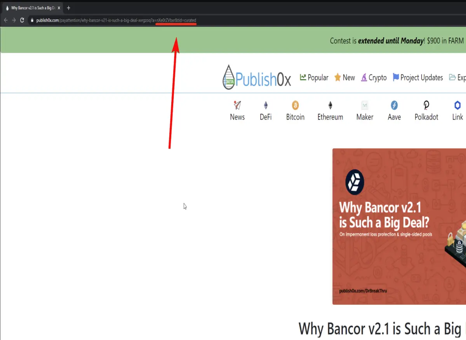Open the Ethereum category link

click(330, 117)
